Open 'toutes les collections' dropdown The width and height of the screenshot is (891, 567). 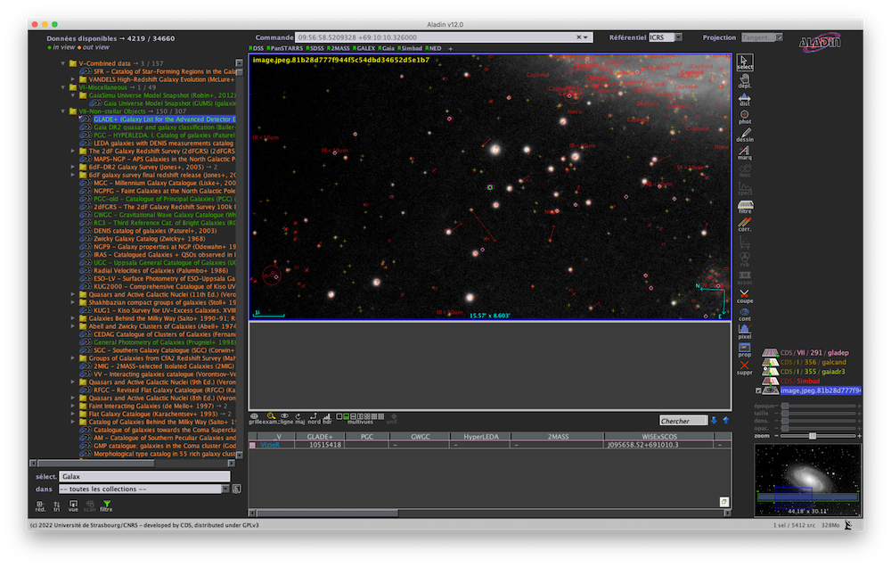pyautogui.click(x=144, y=489)
